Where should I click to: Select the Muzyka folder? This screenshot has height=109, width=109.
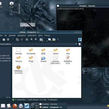click(19, 59)
